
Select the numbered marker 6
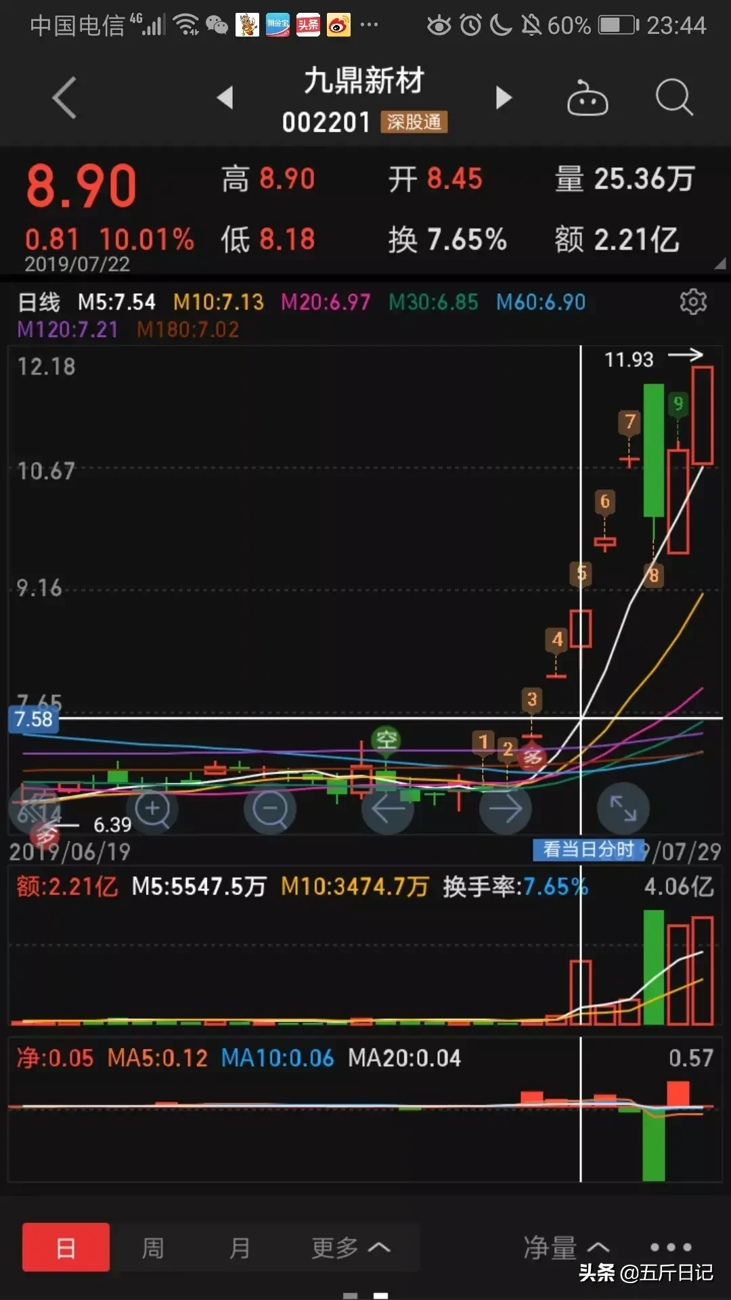[x=605, y=501]
